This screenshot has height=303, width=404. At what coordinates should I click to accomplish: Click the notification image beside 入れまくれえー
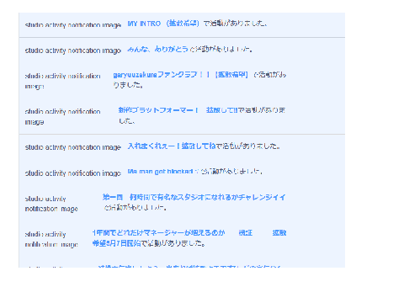coord(73,147)
